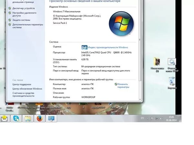Open Счетчики и средства производительности link

pyautogui.click(x=23, y=94)
